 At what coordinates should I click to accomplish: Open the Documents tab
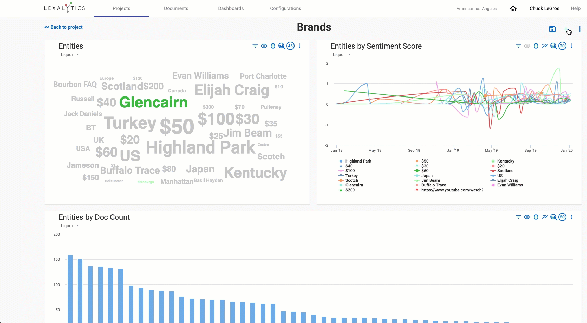click(176, 8)
